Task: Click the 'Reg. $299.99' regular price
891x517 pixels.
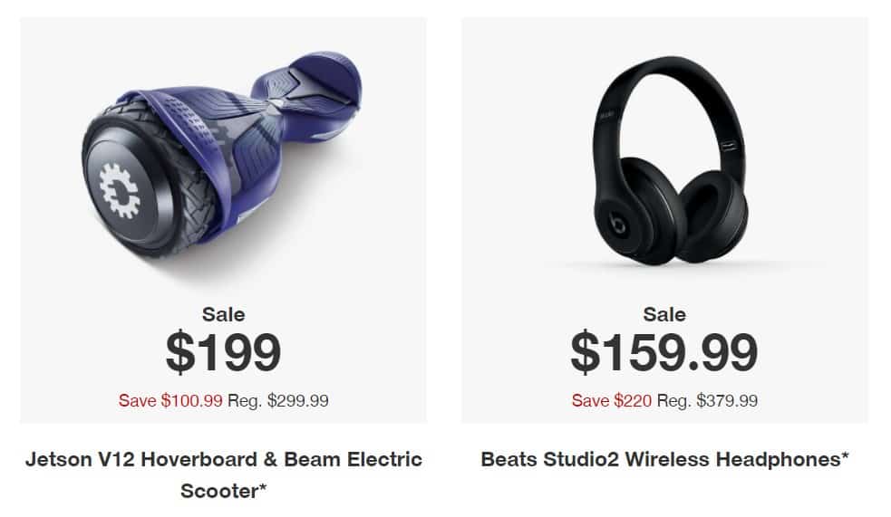Action: click(x=278, y=401)
